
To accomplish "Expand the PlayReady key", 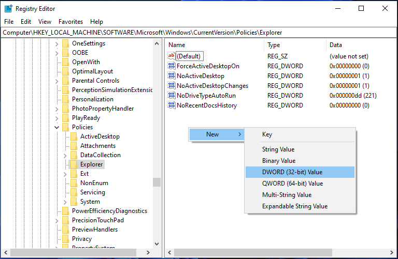I will 57,118.
